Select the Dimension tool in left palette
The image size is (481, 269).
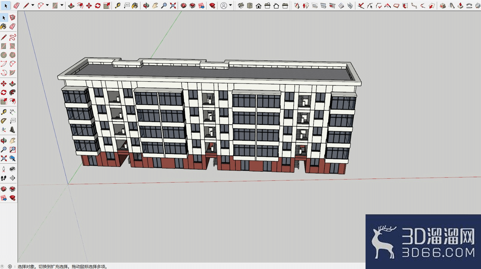pos(12,112)
